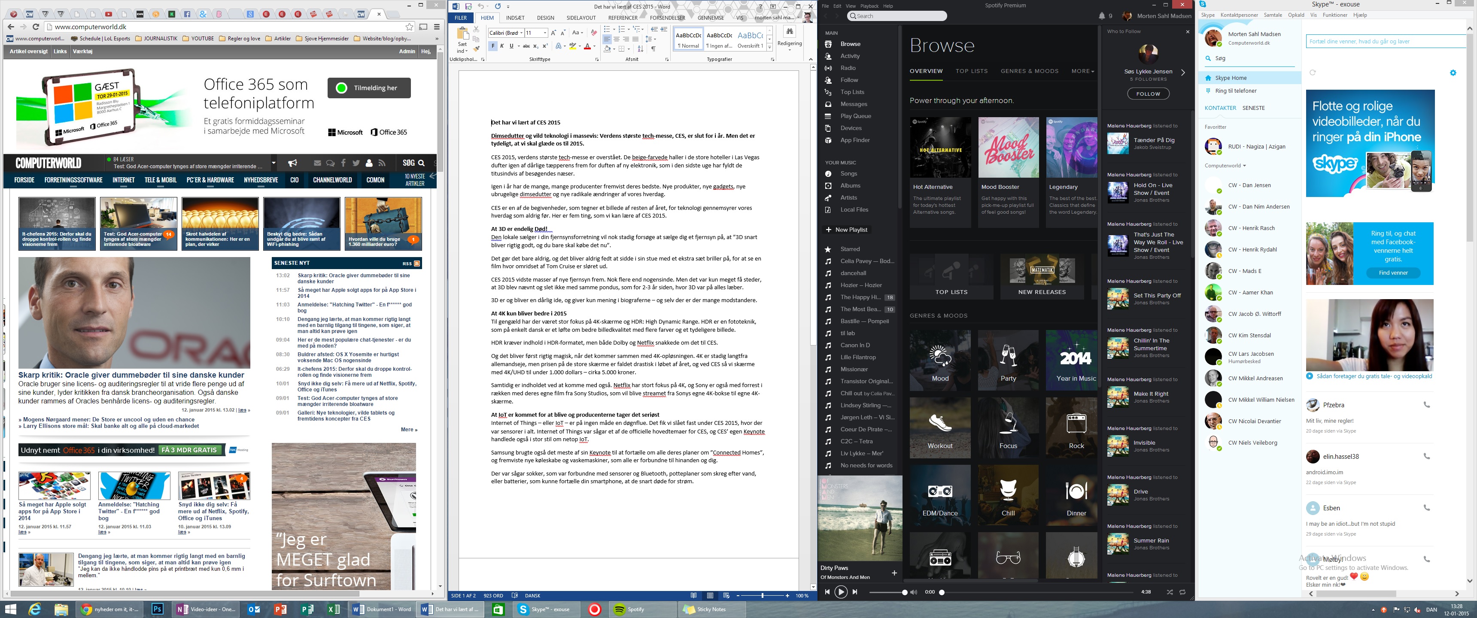Click the Spotify search field
Viewport: 1477px width, 618px height.
897,16
